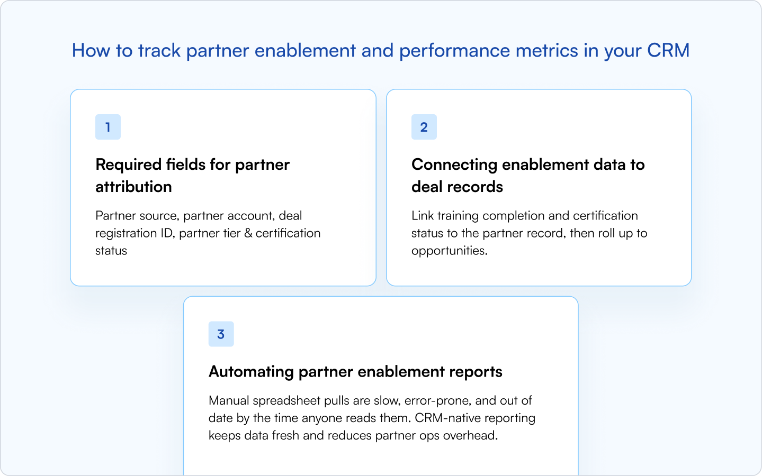Screen dimensions: 762x476
Task: Click the word 'CRM' in the blue title
Action: coord(668,50)
